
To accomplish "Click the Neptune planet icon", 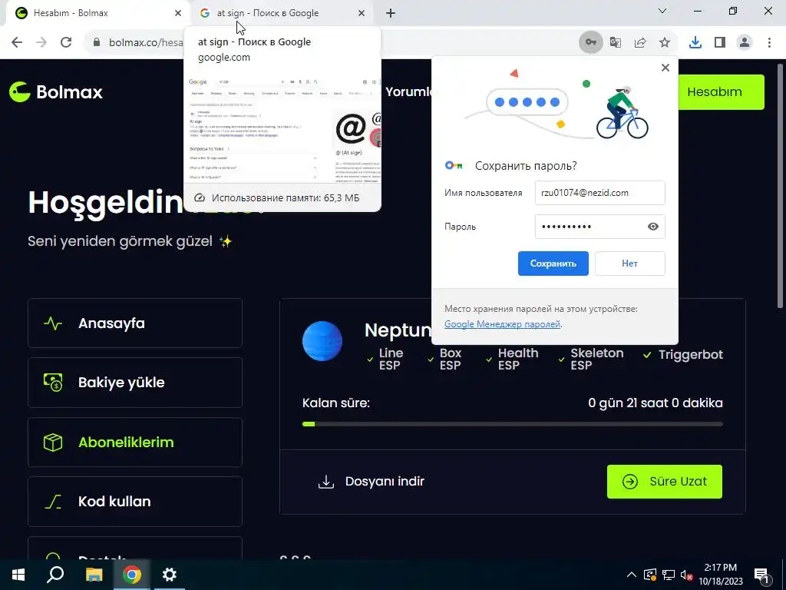I will (322, 340).
